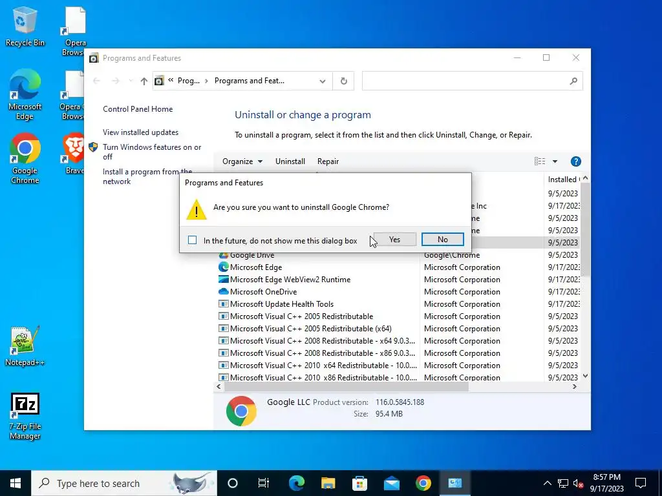Open the view options icon
The image size is (662, 496).
[x=540, y=161]
